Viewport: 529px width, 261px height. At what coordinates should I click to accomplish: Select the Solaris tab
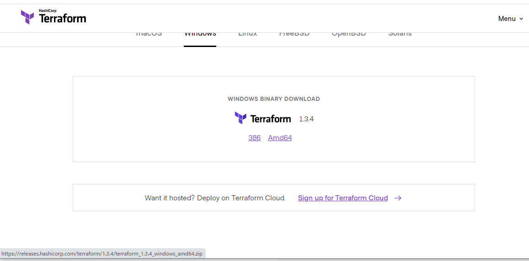[x=400, y=35]
